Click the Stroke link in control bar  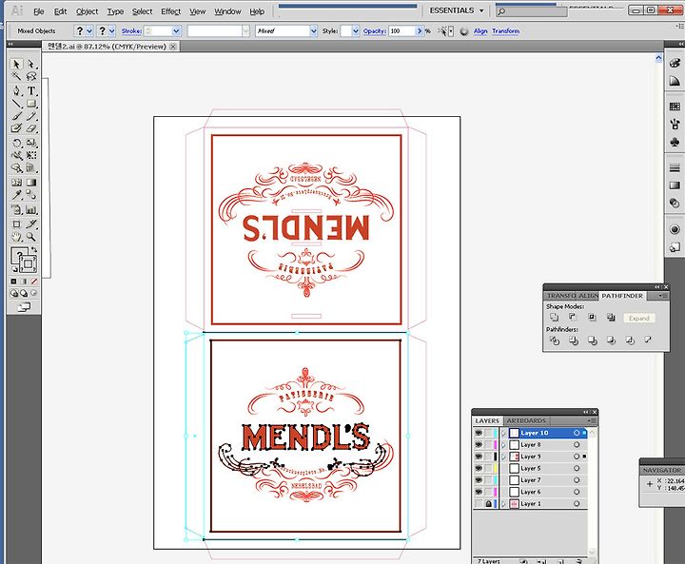tap(131, 31)
